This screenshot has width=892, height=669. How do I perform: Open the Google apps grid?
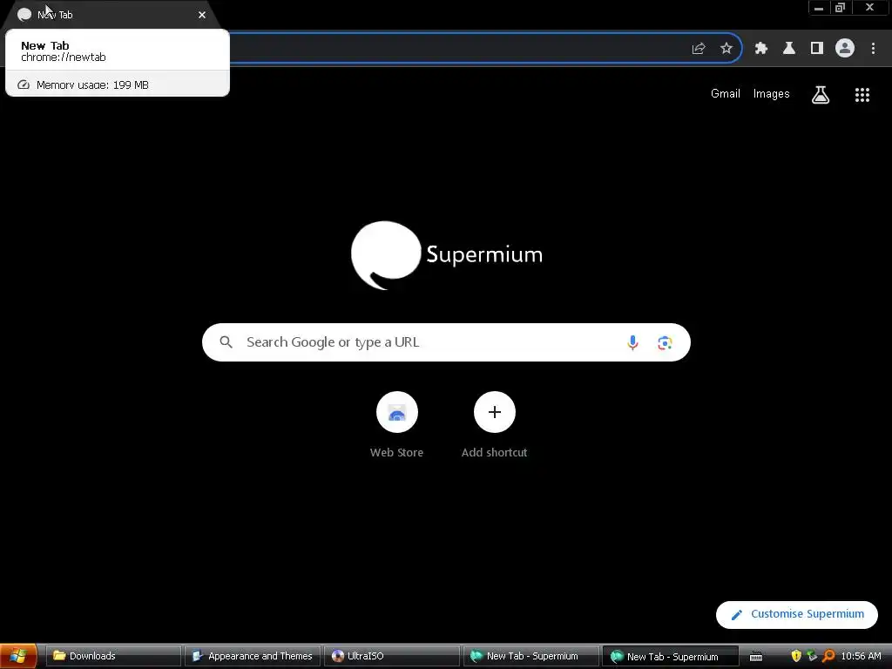[862, 95]
